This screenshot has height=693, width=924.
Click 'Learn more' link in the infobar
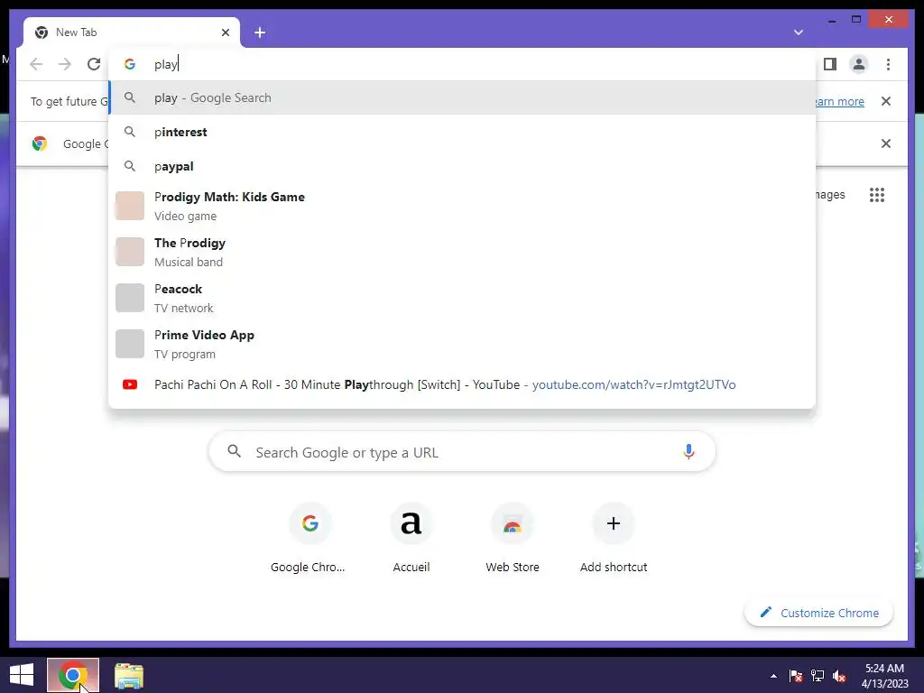coord(840,101)
